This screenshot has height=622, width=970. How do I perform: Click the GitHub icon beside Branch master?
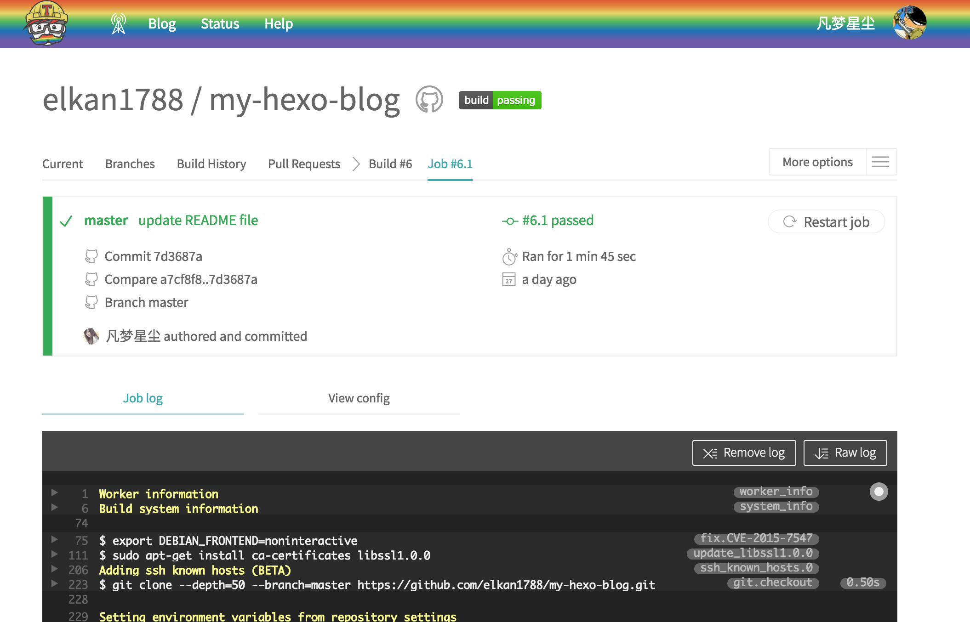point(91,302)
